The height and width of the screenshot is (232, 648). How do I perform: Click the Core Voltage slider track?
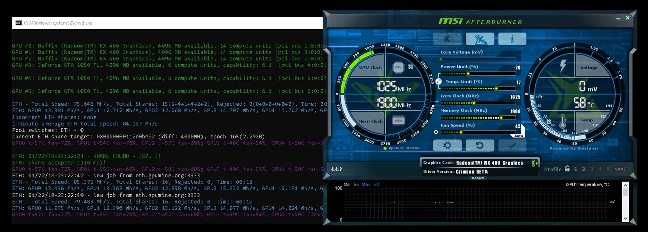pos(478,59)
